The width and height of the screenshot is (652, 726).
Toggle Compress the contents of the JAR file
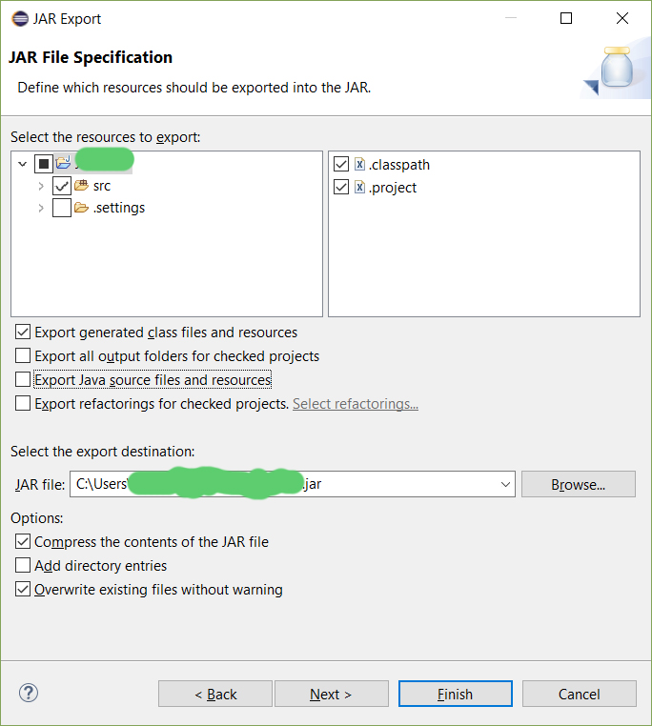click(23, 542)
